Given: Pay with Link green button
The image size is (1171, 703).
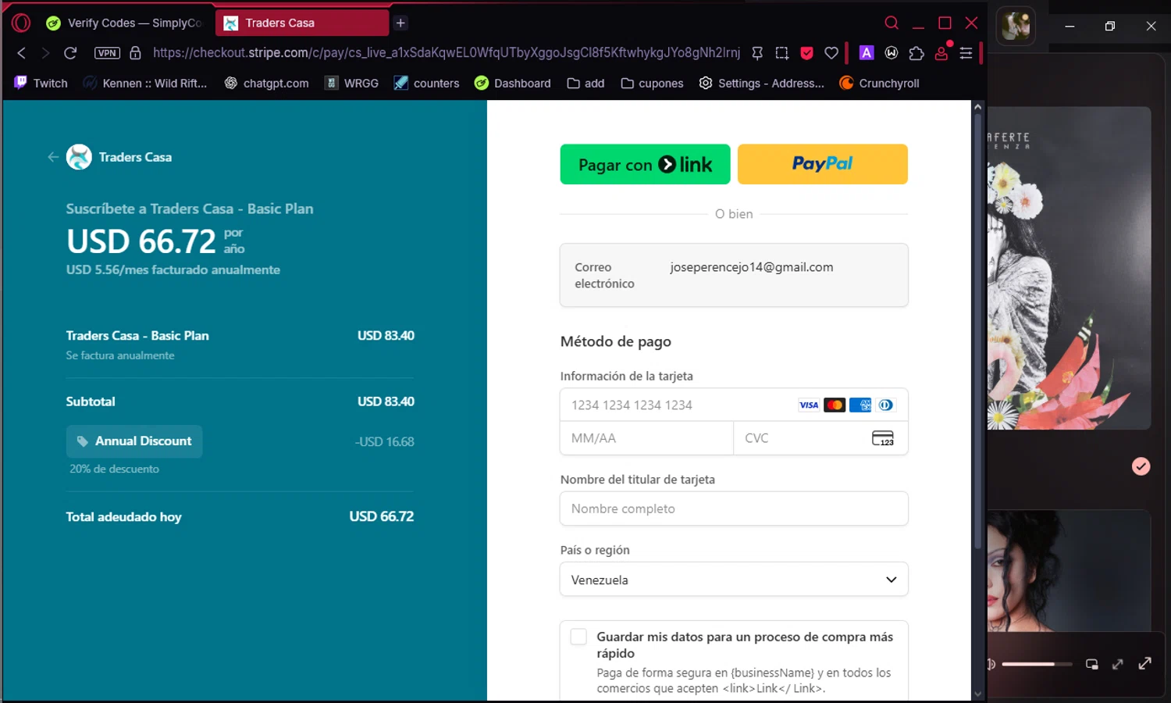Looking at the screenshot, I should click(x=645, y=164).
